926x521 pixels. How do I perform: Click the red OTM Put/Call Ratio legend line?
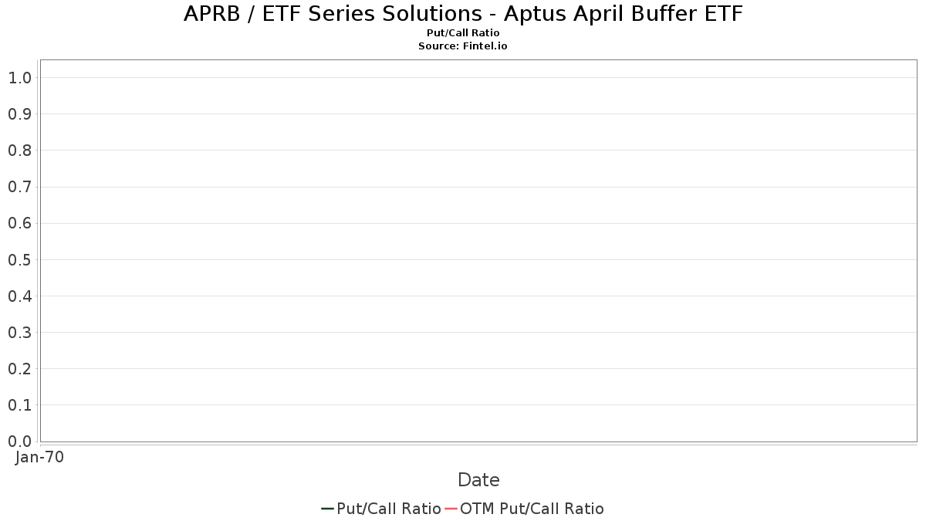pyautogui.click(x=451, y=509)
